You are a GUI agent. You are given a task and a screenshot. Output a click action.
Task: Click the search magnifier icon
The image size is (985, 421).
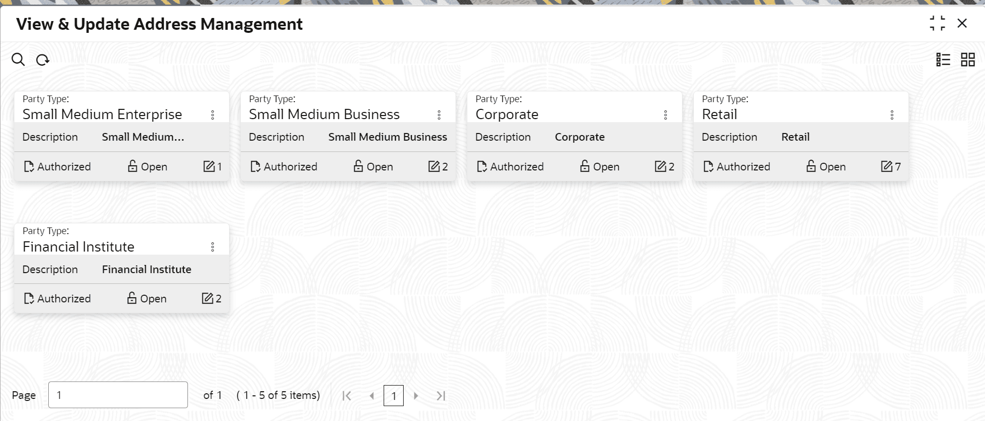[18, 60]
